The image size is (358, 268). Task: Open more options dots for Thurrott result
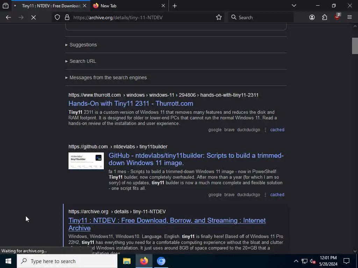(x=265, y=130)
